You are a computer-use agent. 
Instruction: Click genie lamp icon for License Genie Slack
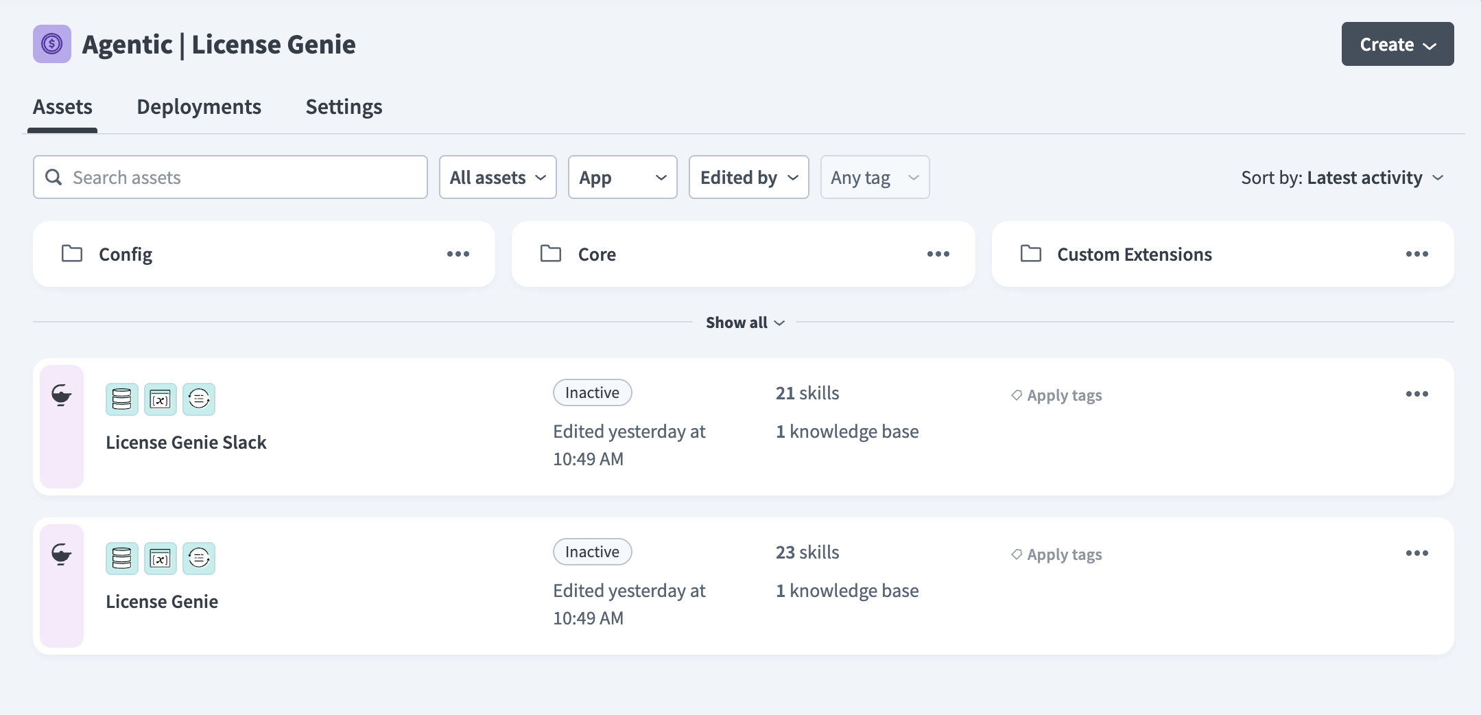(x=62, y=395)
